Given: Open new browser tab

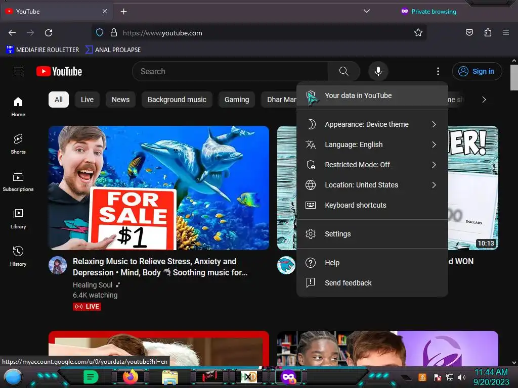Looking at the screenshot, I should pos(123,12).
